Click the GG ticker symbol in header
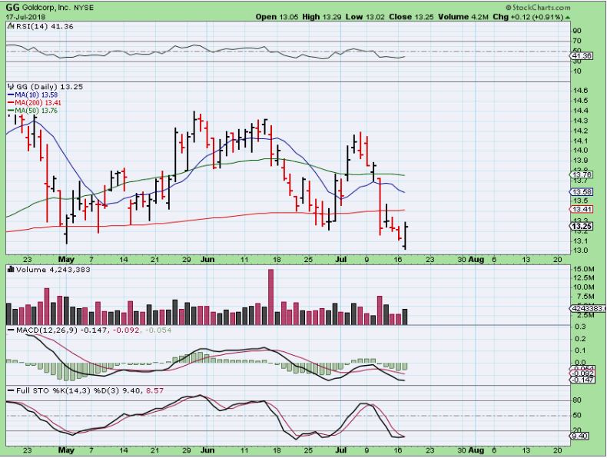The height and width of the screenshot is (458, 607). [x=13, y=8]
